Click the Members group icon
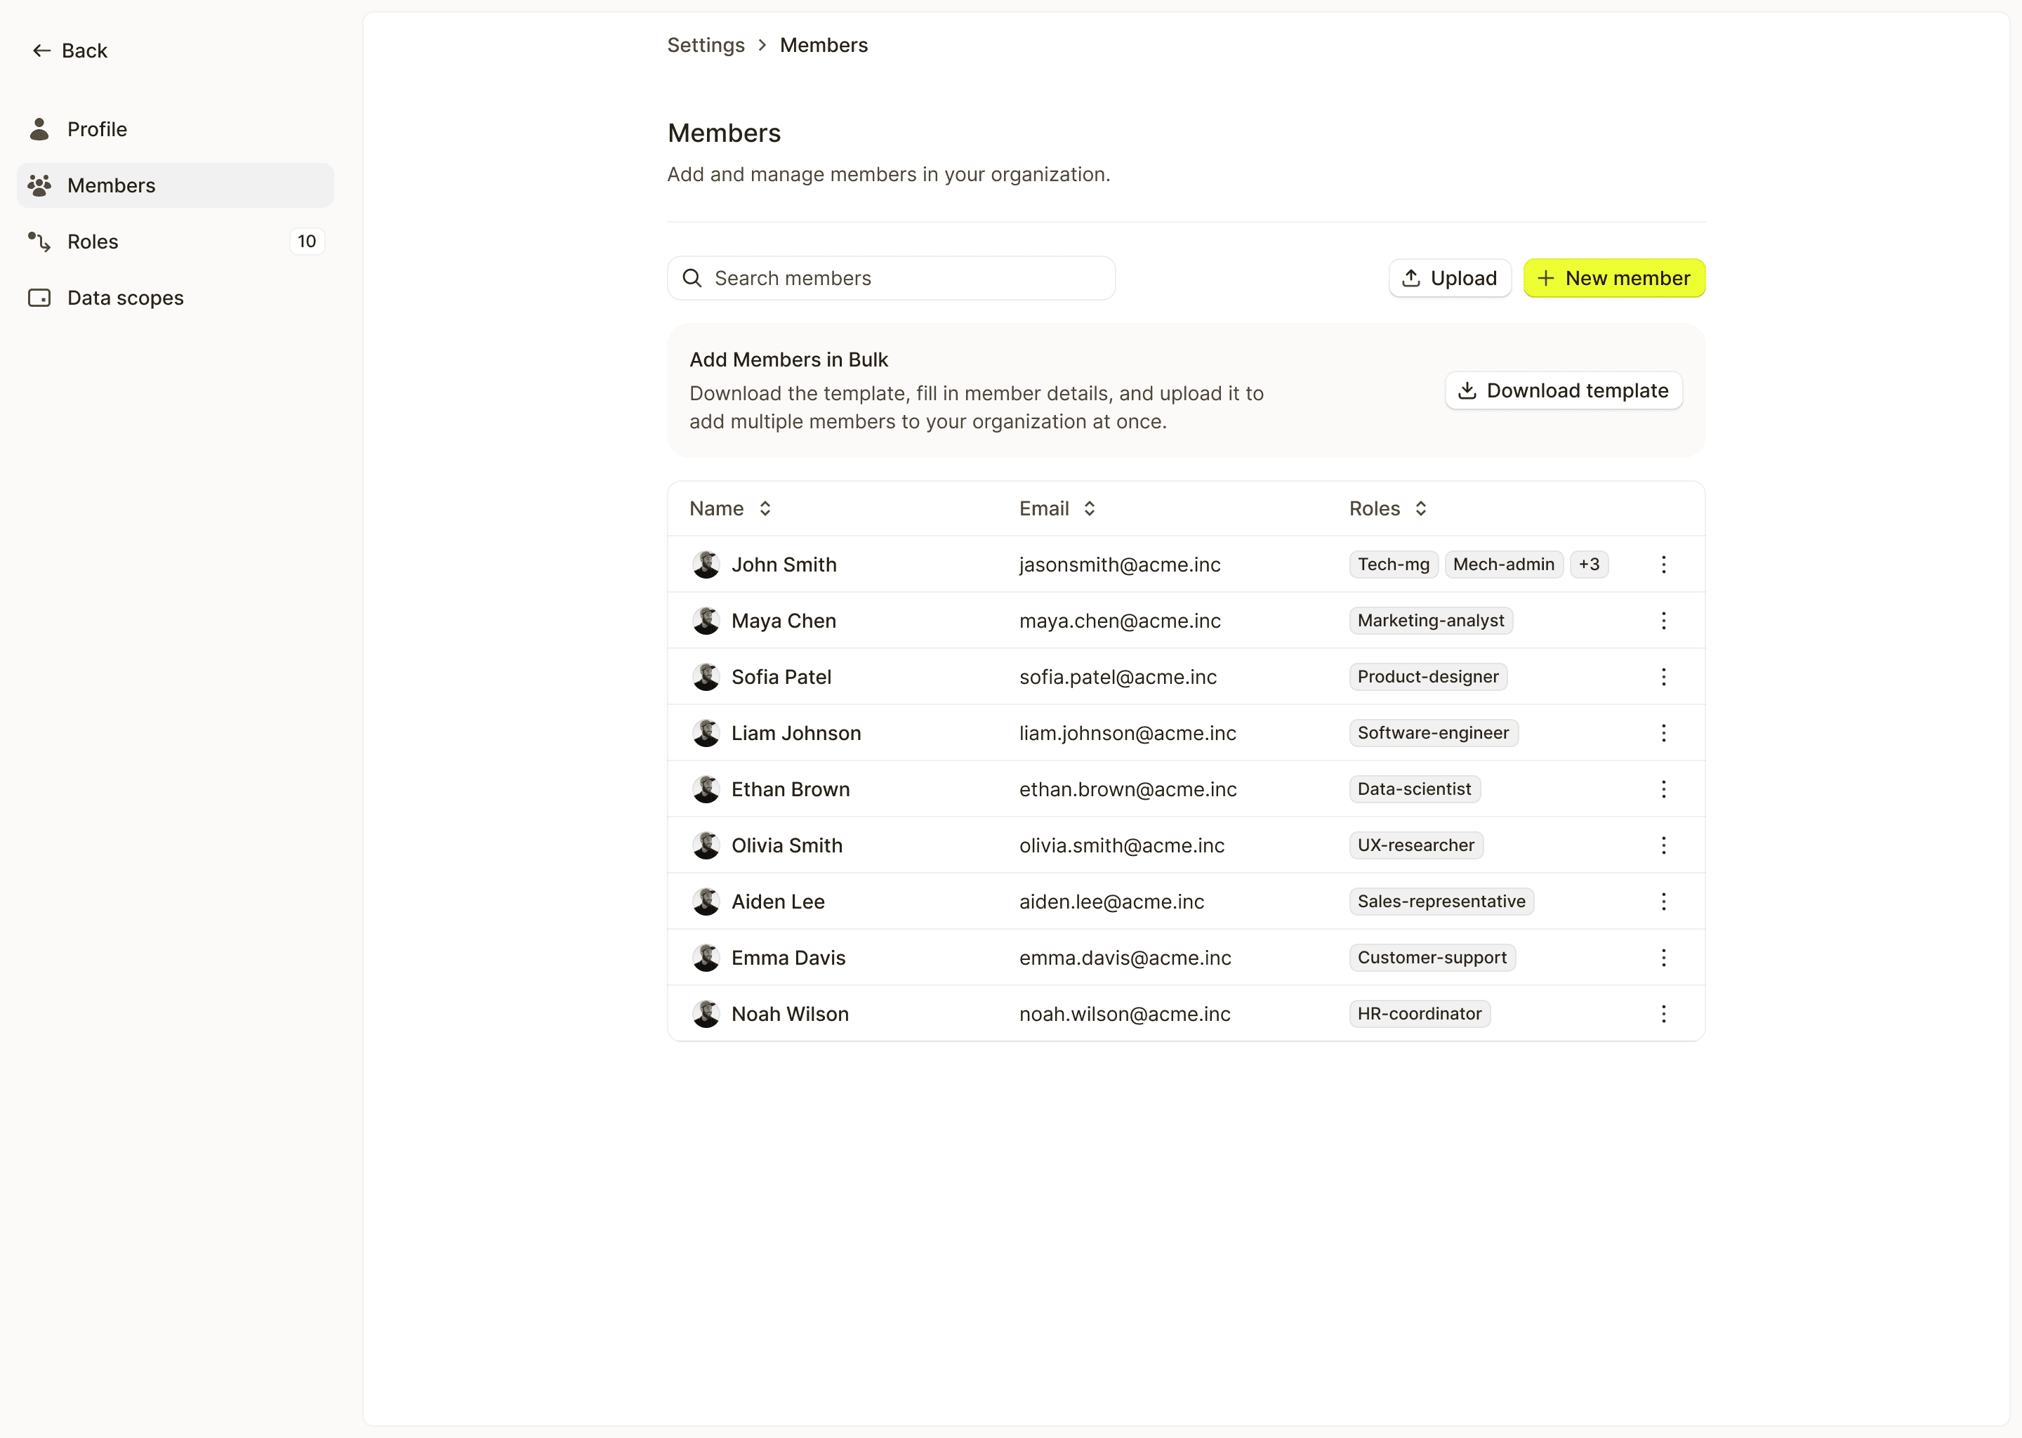The height and width of the screenshot is (1438, 2022). point(39,185)
